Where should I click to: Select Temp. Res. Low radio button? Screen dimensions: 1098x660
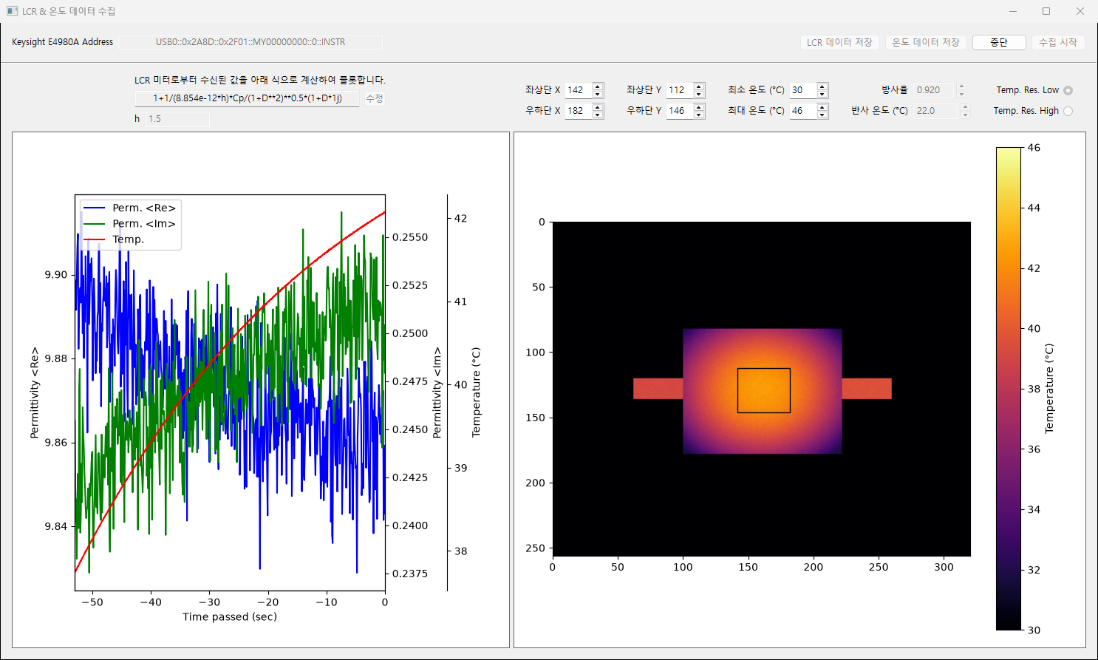tap(1068, 90)
